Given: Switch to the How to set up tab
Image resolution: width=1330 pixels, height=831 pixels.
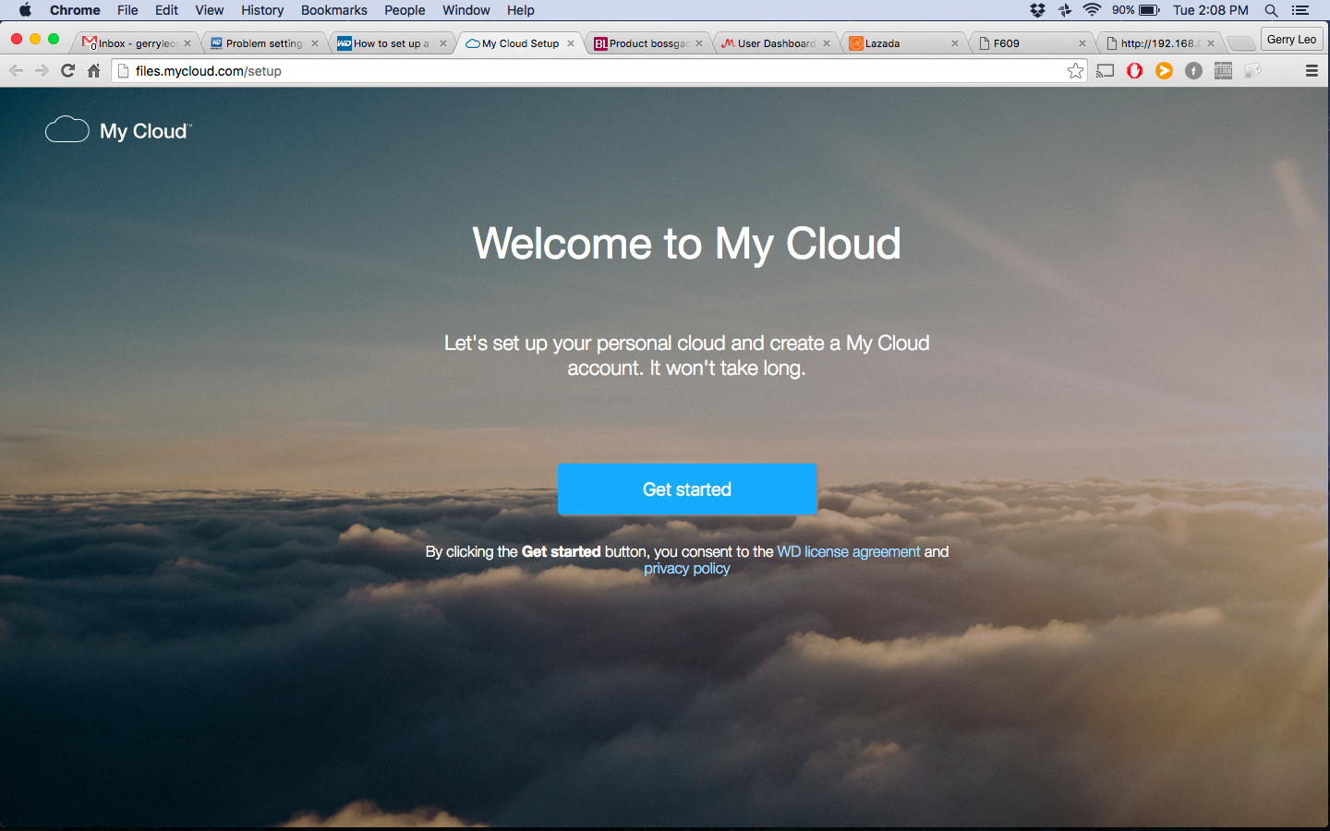Looking at the screenshot, I should pos(391,43).
